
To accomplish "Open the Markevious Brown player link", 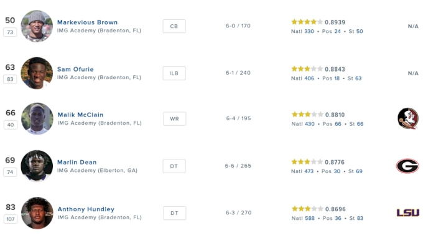I will pyautogui.click(x=88, y=22).
